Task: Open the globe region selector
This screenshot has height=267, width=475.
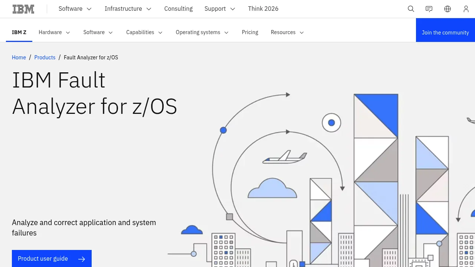Action: [x=448, y=9]
